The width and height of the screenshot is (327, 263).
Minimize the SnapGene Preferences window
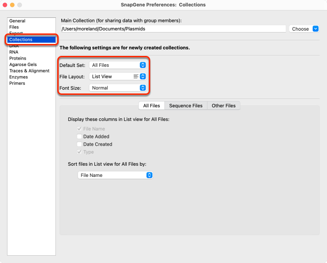pyautogui.click(x=12, y=5)
